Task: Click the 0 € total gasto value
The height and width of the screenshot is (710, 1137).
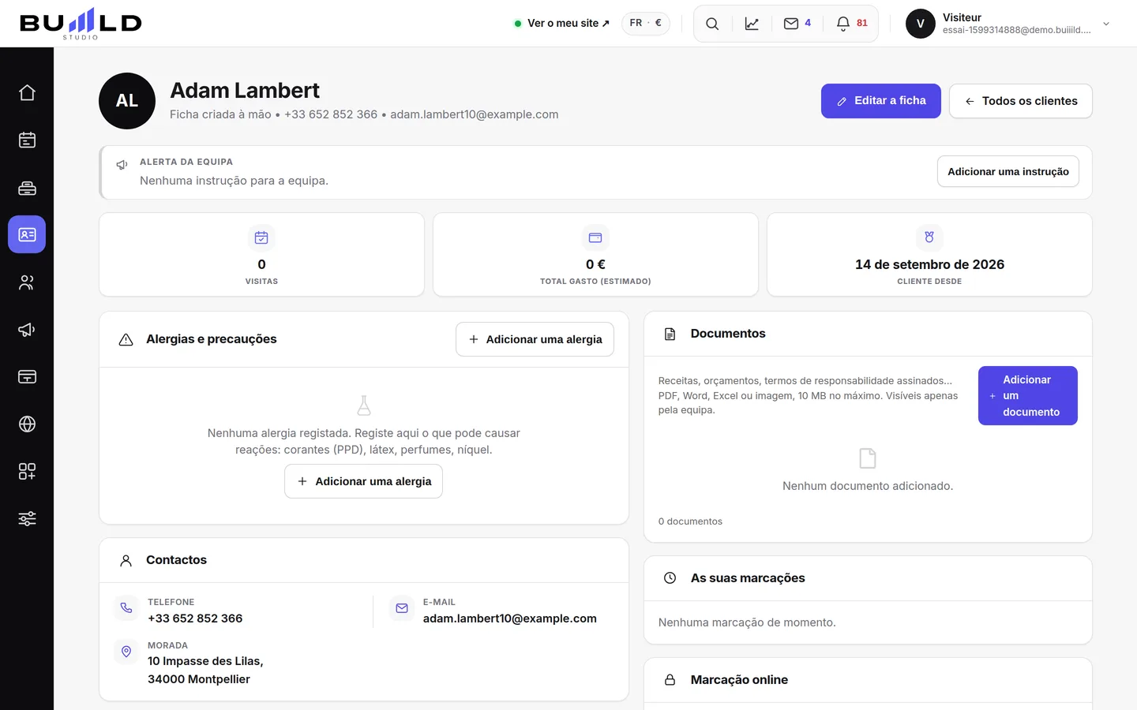Action: 595,264
